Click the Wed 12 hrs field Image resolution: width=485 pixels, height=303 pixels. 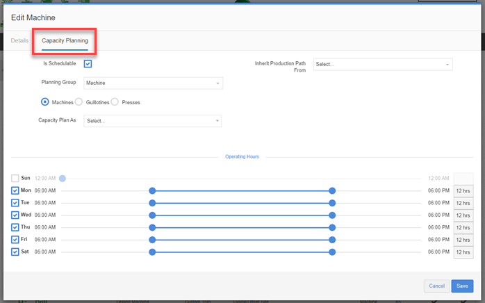point(463,215)
